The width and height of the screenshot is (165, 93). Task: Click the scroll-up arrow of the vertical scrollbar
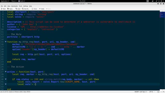[x=162, y=11]
